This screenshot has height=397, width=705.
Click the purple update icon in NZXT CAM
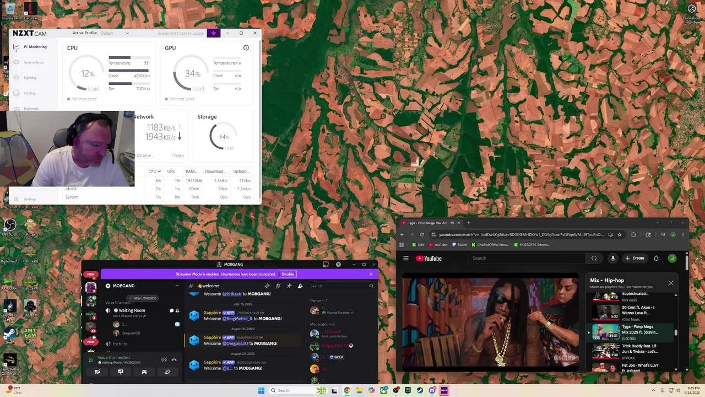(x=213, y=33)
